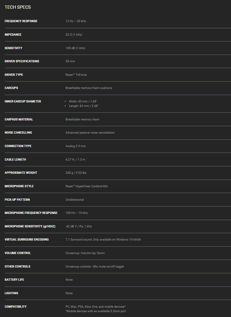Image resolution: width=231 pixels, height=317 pixels.
Task: Click Razer HyperClear Cardioid Mic text
Action: click(87, 186)
